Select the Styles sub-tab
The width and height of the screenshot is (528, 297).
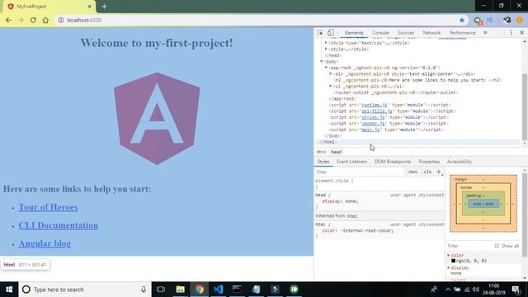pos(323,162)
